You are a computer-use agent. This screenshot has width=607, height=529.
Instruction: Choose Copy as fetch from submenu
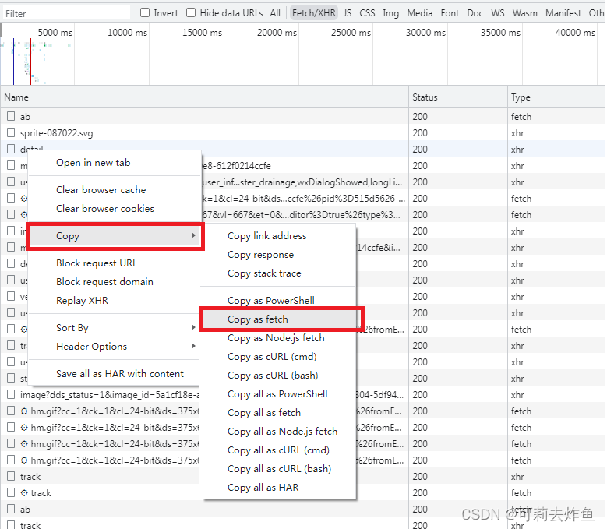(x=258, y=319)
